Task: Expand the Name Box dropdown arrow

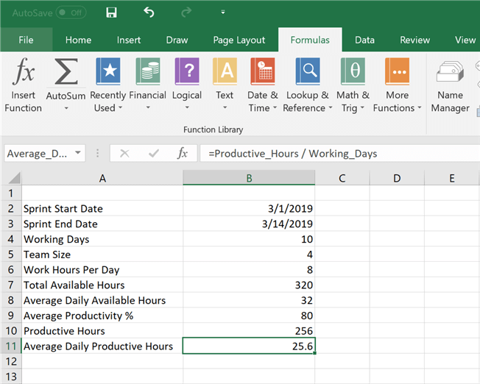Action: 78,154
